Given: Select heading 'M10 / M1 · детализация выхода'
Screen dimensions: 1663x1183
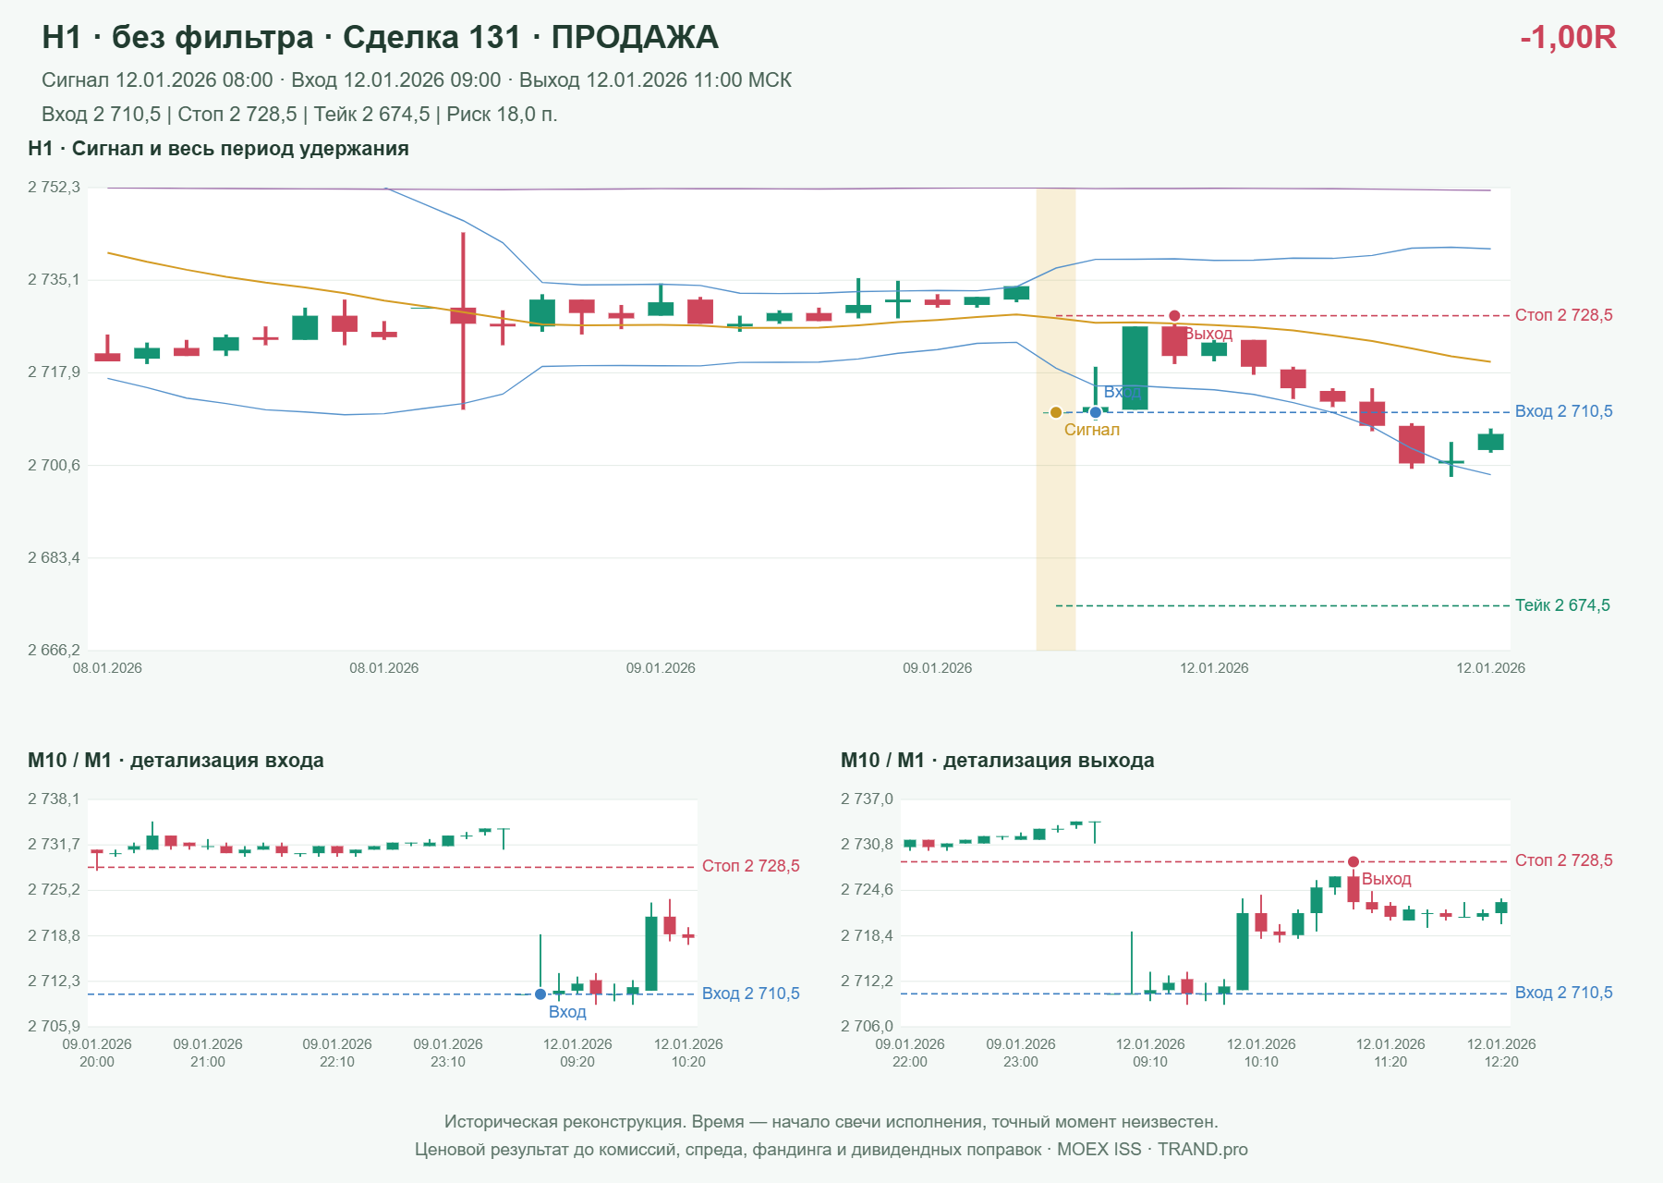Looking at the screenshot, I should pyautogui.click(x=998, y=761).
